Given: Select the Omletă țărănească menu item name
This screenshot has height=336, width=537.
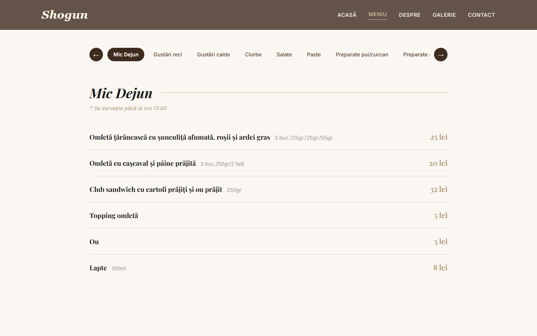Looking at the screenshot, I should click(180, 137).
